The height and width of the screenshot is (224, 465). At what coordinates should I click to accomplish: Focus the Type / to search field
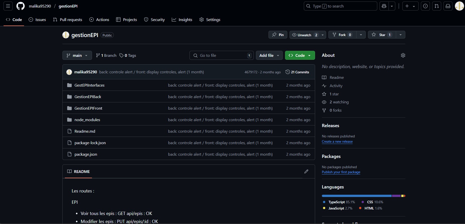point(340,6)
